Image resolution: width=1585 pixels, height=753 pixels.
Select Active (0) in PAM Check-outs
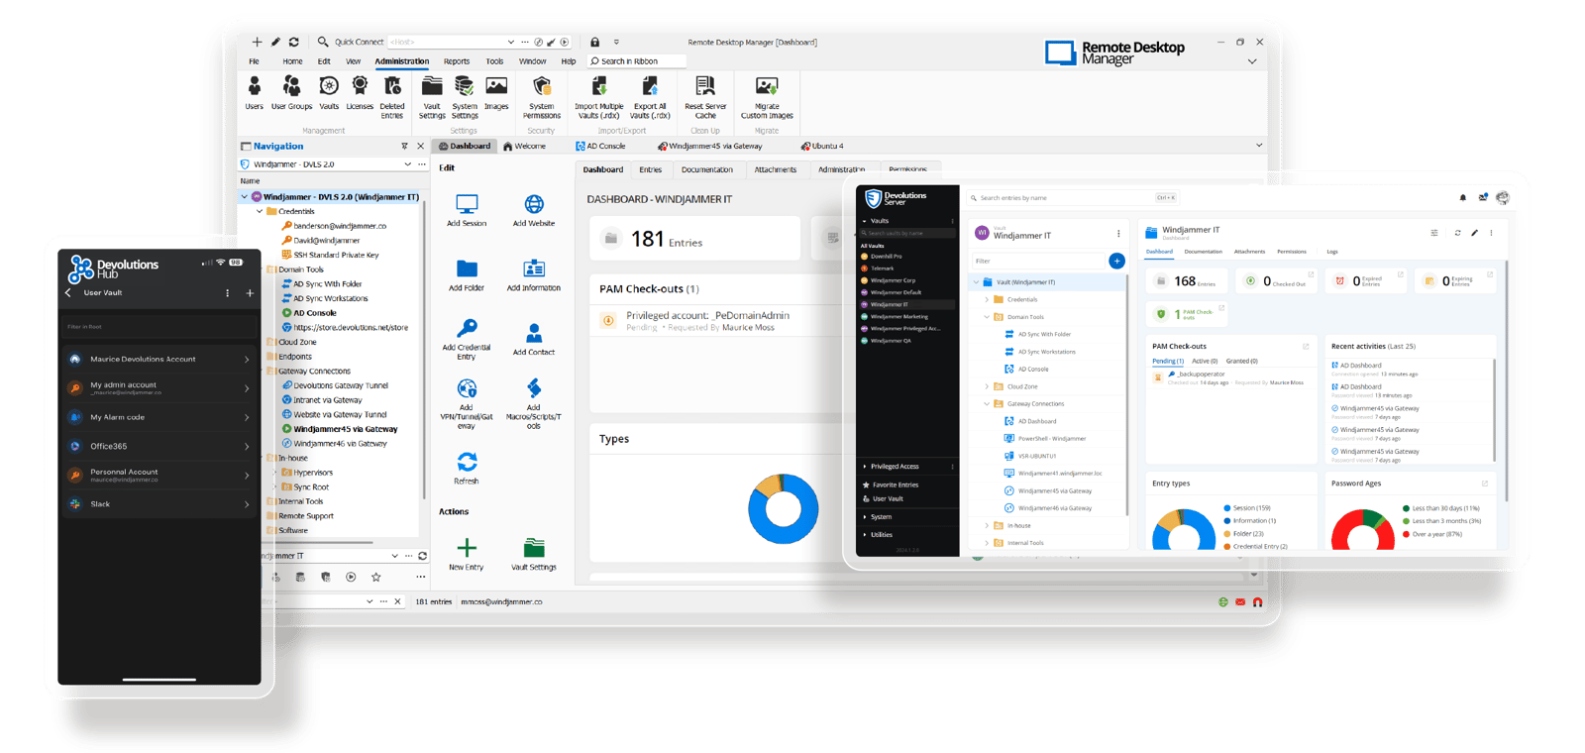[x=1205, y=361]
